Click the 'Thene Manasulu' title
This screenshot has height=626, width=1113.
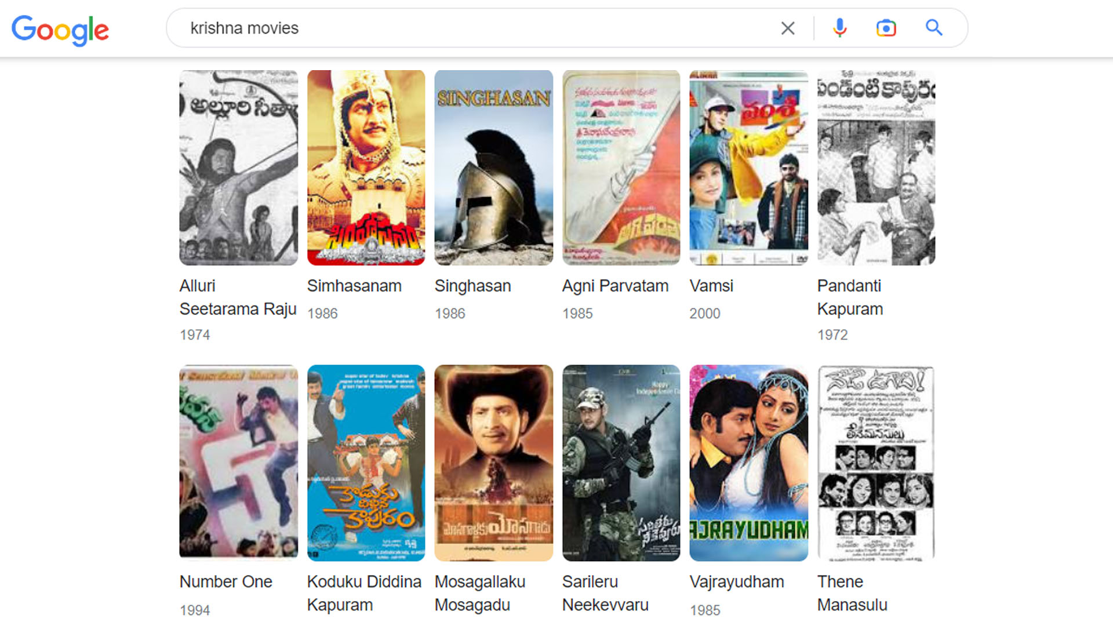tap(852, 593)
